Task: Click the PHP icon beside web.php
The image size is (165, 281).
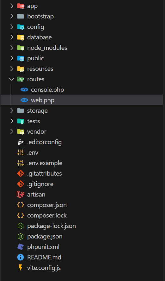Action: (24, 100)
